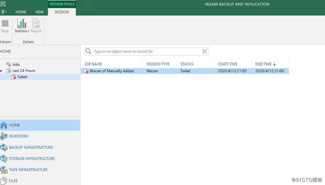Click the HOME house icon
325x185 pixels.
4,125
